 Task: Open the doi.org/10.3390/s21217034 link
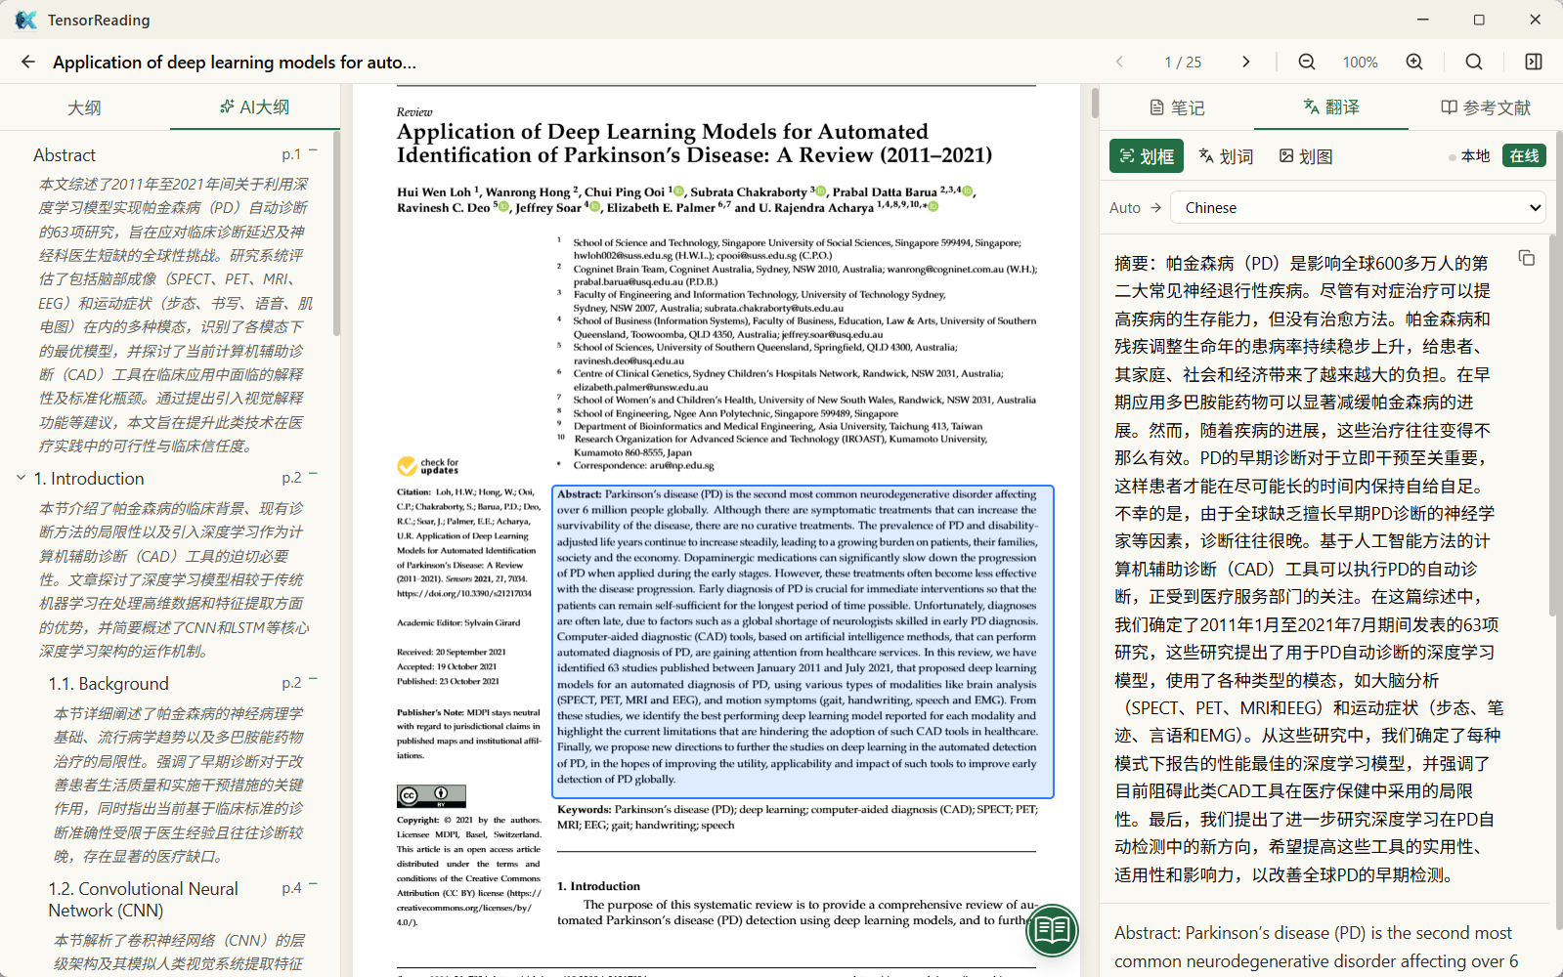point(464,593)
